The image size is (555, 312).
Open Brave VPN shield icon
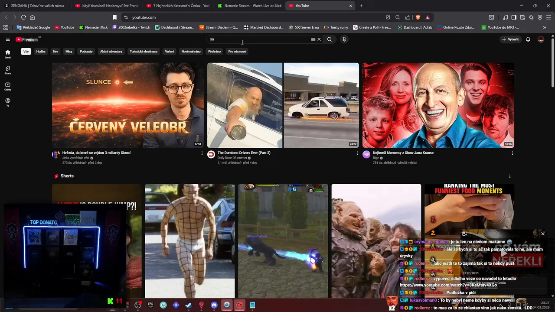click(x=540, y=17)
